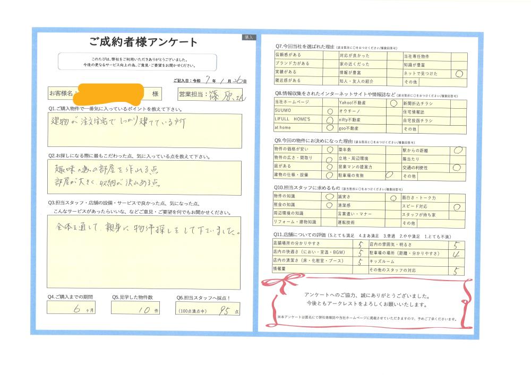Image resolution: width=531 pixels, height=375 pixels.
Task: Click the アンケートへのご協力 thank-you line
Action: pos(367,295)
